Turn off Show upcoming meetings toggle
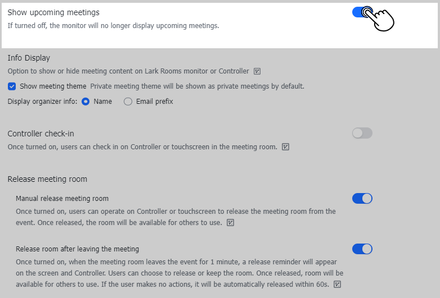 click(362, 12)
